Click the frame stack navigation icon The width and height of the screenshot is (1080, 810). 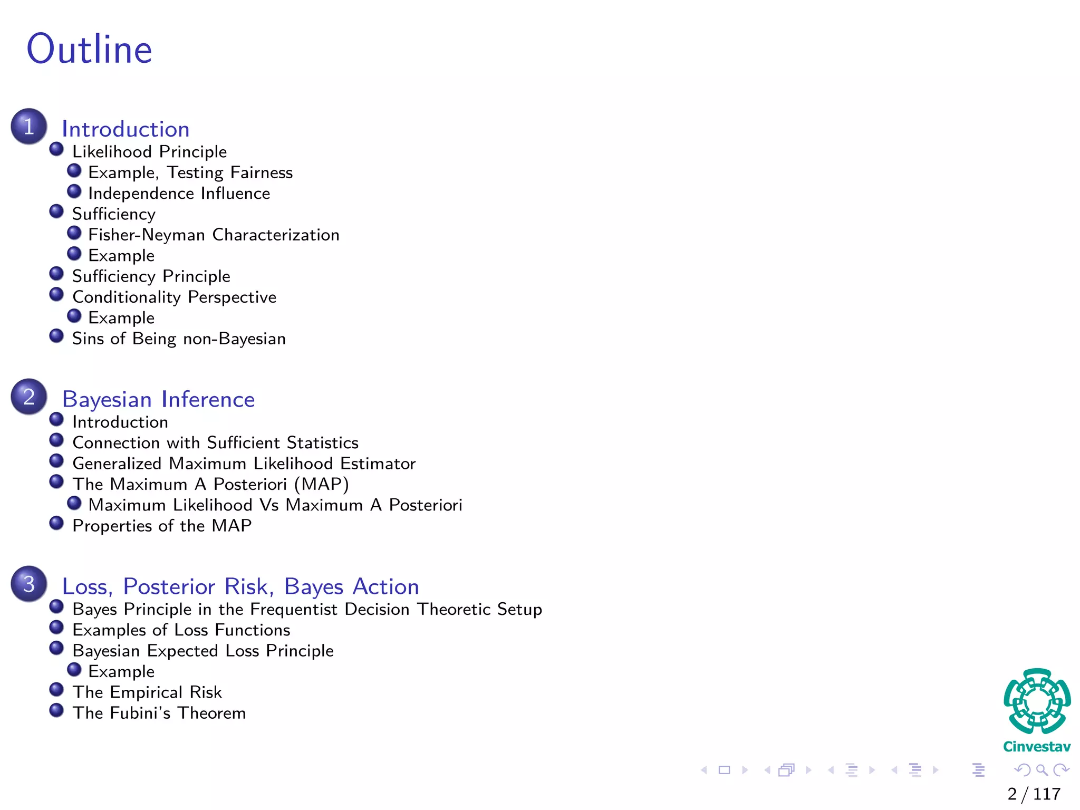786,770
